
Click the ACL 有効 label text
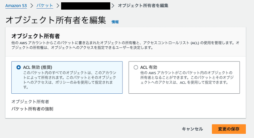[x=149, y=67]
